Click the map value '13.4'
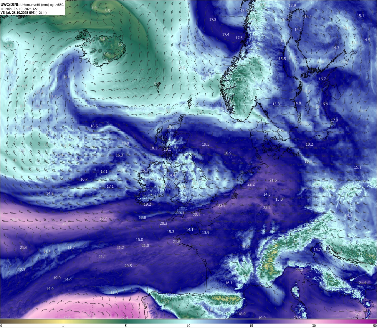This screenshot has width=377, height=328. (x=244, y=11)
